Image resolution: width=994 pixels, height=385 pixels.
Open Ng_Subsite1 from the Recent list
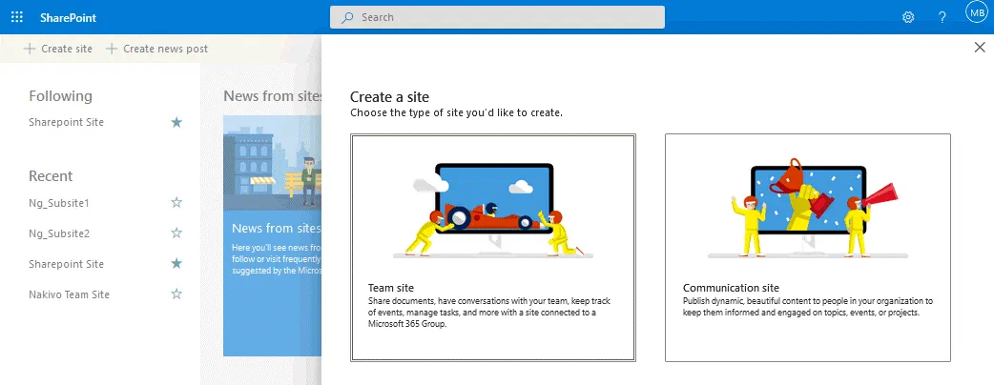click(x=59, y=203)
